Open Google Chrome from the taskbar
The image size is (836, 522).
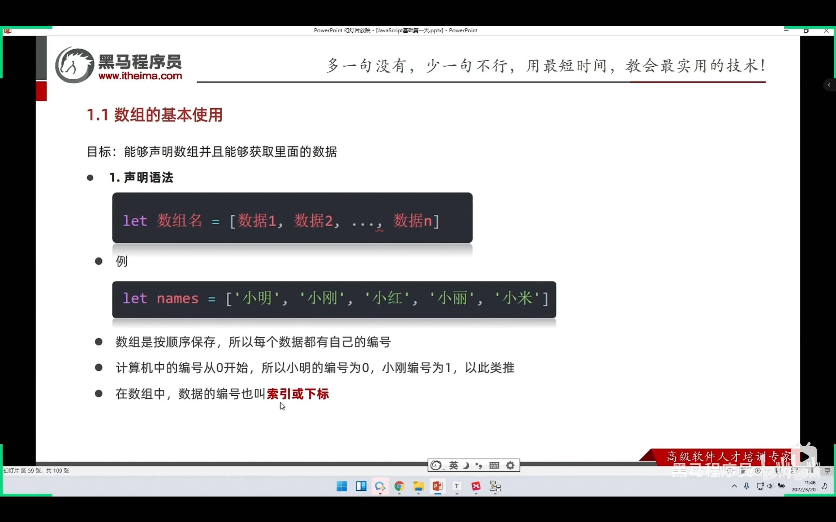[399, 486]
